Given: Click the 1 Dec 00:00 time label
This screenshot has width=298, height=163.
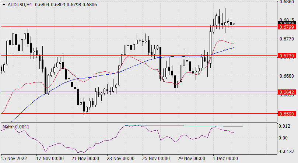Looking at the screenshot, I should point(225,159).
